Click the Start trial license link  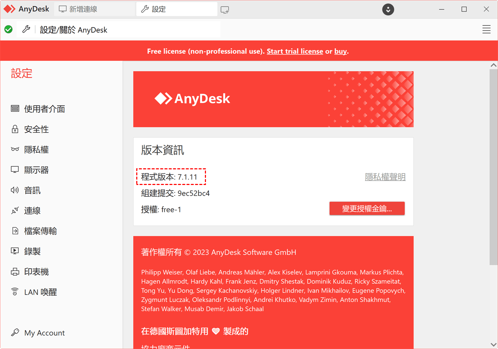295,51
